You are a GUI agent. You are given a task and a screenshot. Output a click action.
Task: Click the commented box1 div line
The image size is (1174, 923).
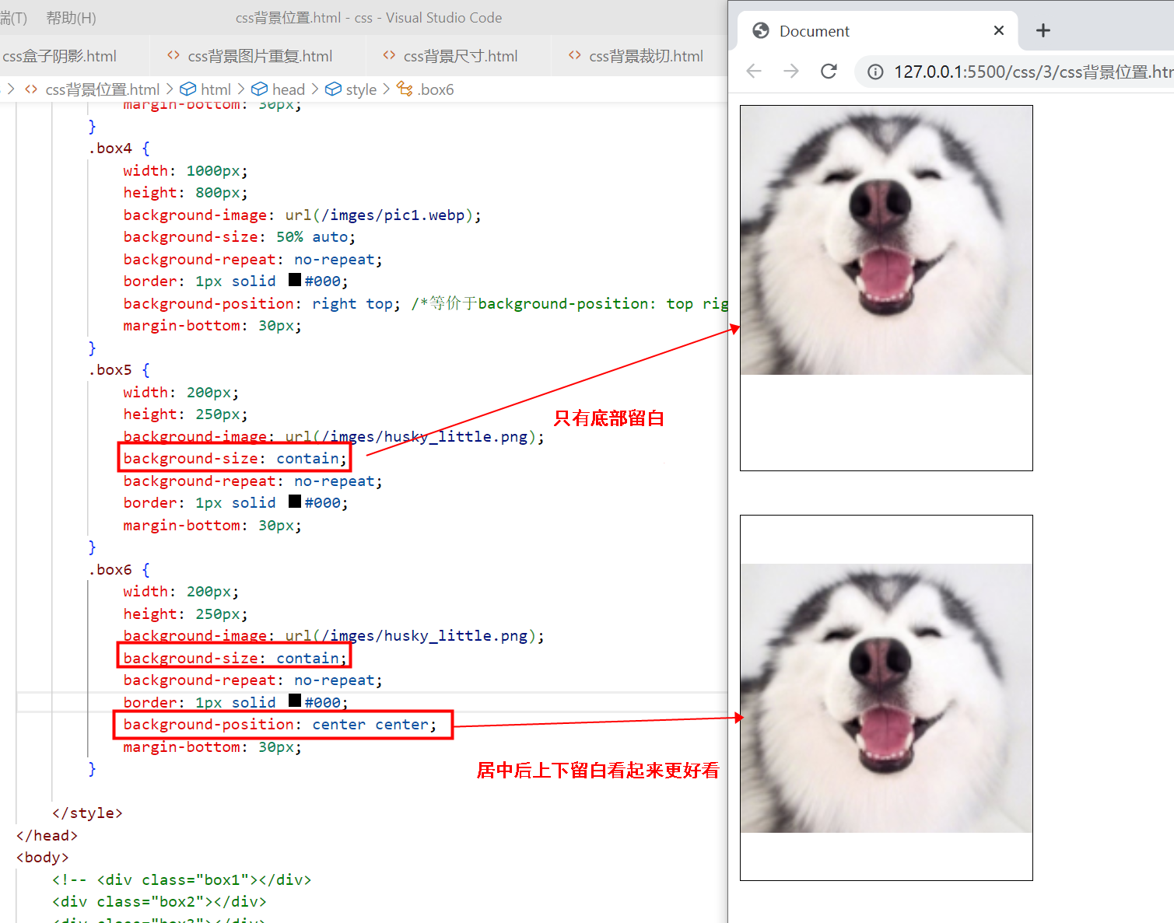click(182, 879)
